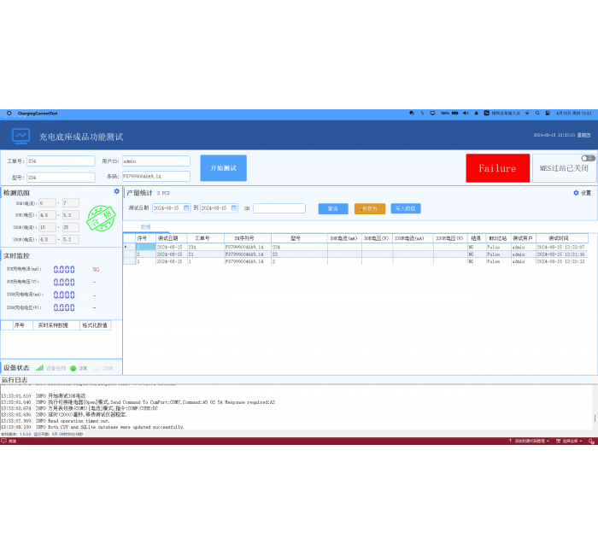Viewport: 598px width, 555px height.
Task: Select the grey 330K status radio indicator
Action: point(97,368)
